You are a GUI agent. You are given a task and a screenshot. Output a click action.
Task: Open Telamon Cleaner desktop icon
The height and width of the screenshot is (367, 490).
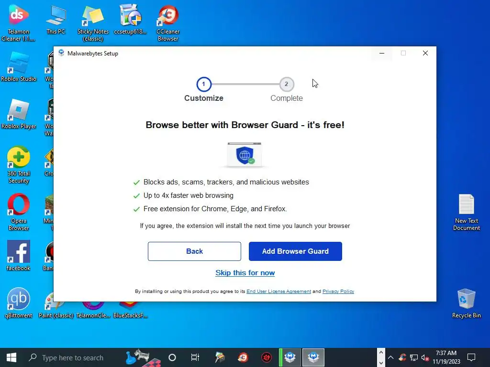(19, 22)
